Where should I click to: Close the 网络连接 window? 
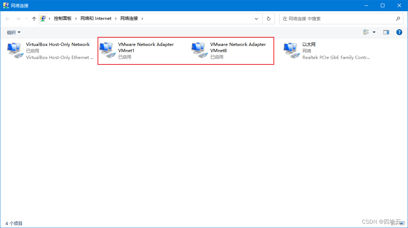click(399, 5)
